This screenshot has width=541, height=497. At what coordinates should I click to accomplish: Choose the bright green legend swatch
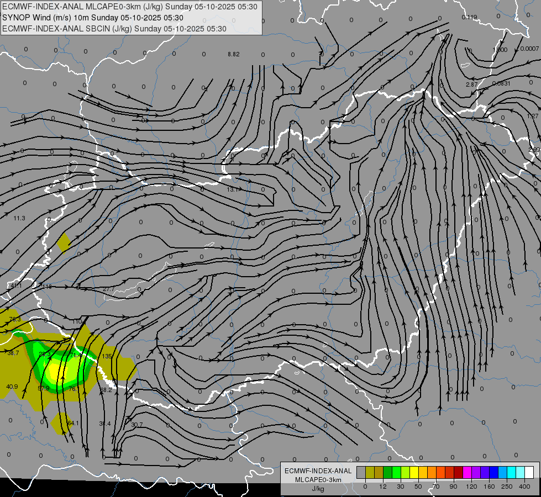396,472
